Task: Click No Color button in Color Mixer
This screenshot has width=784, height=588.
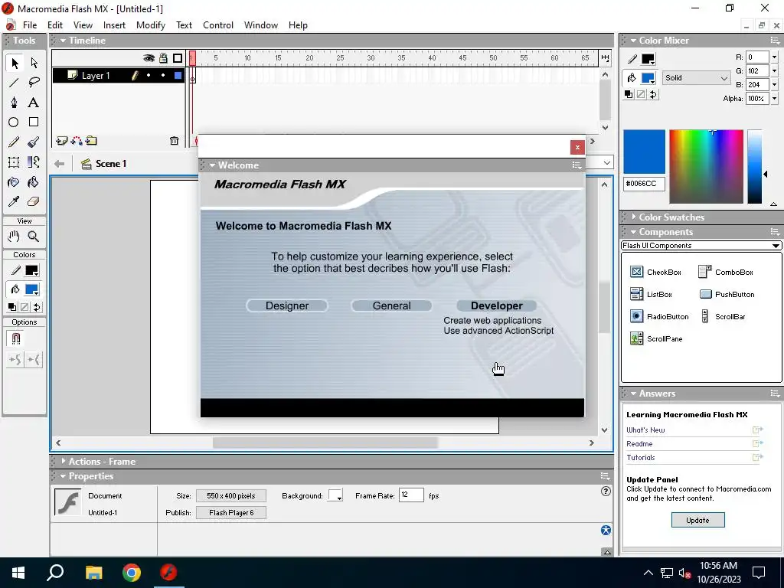Action: (641, 94)
